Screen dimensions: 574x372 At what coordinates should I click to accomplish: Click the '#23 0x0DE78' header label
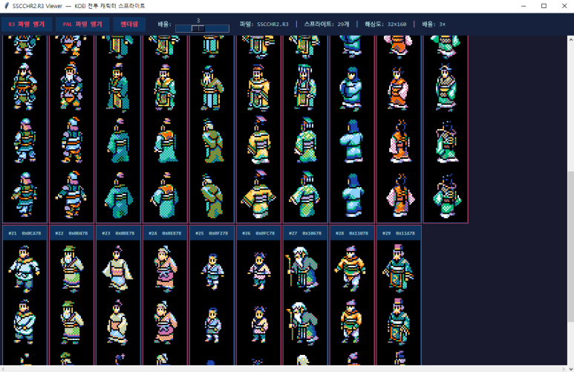click(x=118, y=233)
